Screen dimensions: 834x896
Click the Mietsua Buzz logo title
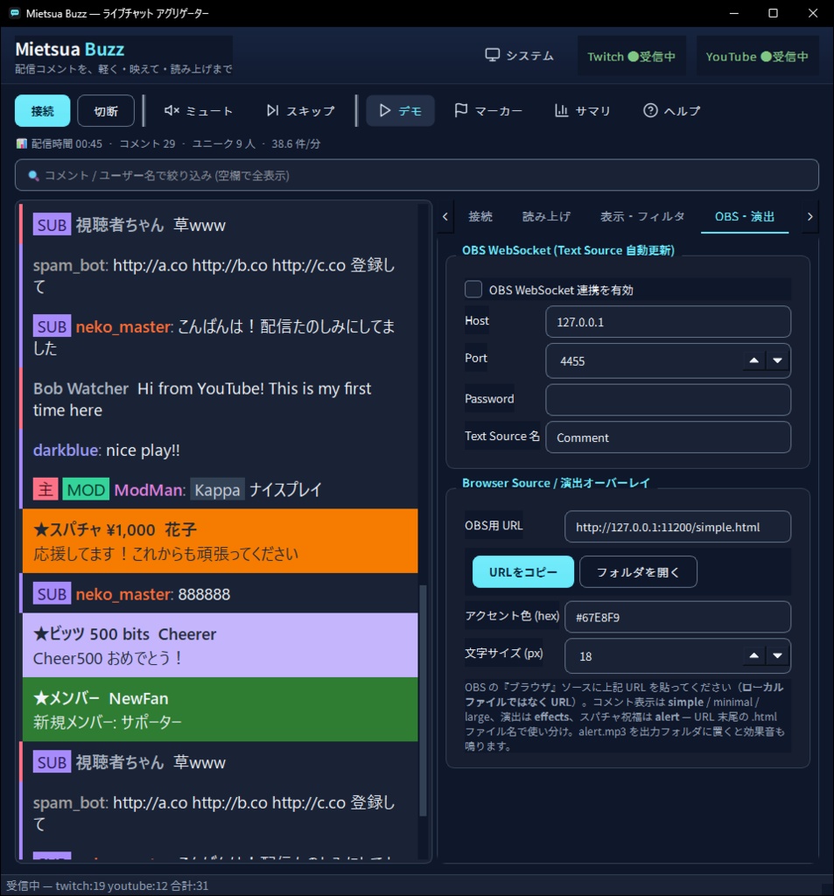click(70, 49)
